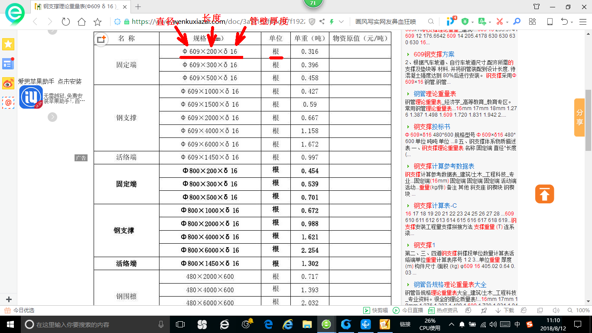Viewport: 592px width, 333px height.
Task: Click the skin shirt icon in title bar
Action: coord(537,7)
